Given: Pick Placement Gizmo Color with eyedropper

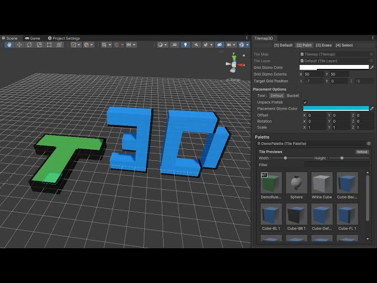Looking at the screenshot, I should point(372,108).
